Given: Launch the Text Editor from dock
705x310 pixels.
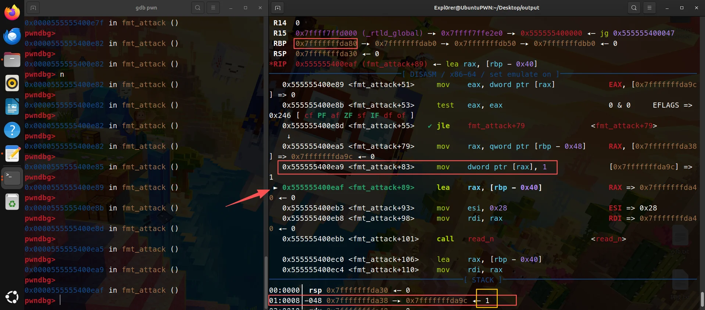Looking at the screenshot, I should (x=12, y=154).
